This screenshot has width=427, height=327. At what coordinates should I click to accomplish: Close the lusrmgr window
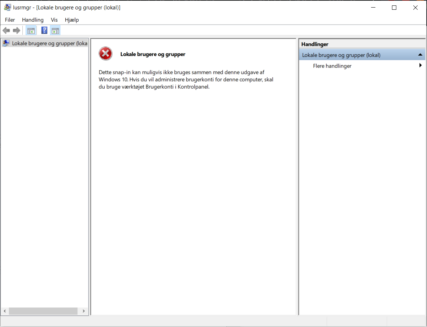coord(415,7)
